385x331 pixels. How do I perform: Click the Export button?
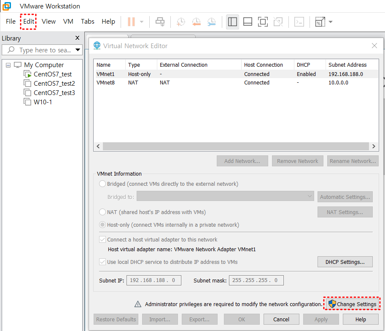pos(199,319)
